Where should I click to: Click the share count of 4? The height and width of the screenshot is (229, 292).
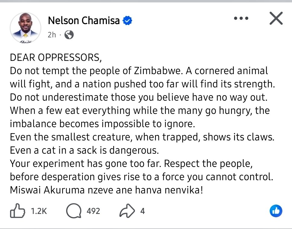pos(142,211)
